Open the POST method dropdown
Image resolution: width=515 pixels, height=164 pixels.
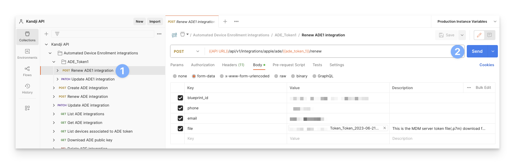tap(187, 51)
